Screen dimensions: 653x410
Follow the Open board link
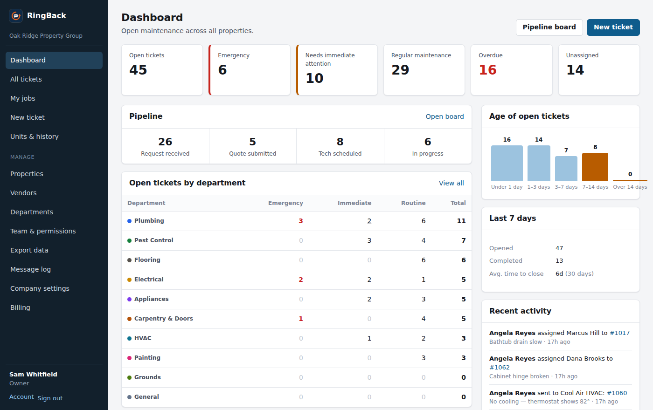coord(445,116)
